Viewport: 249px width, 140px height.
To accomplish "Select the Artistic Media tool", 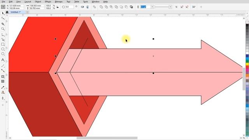I will (x=3, y=40).
